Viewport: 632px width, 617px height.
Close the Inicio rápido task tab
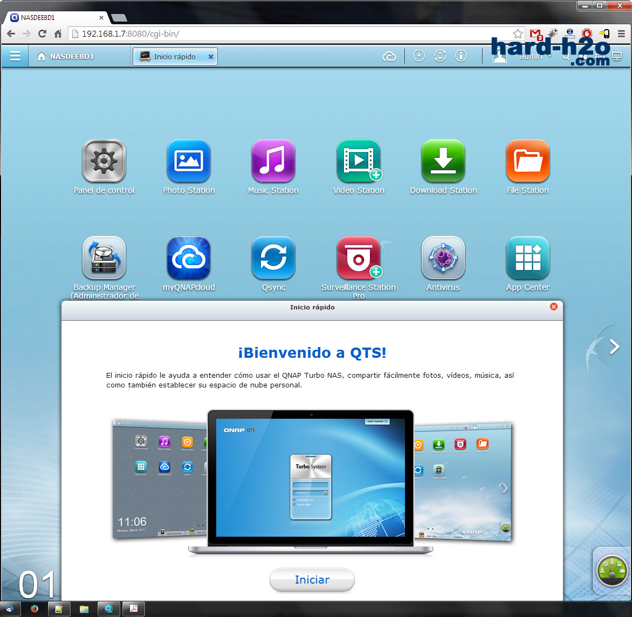210,57
